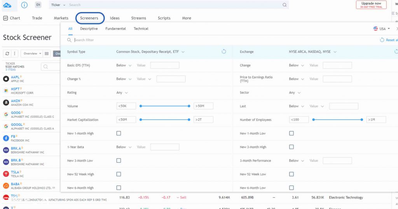
Task: Tick New 6-Month High checkbox
Action: 119,188
